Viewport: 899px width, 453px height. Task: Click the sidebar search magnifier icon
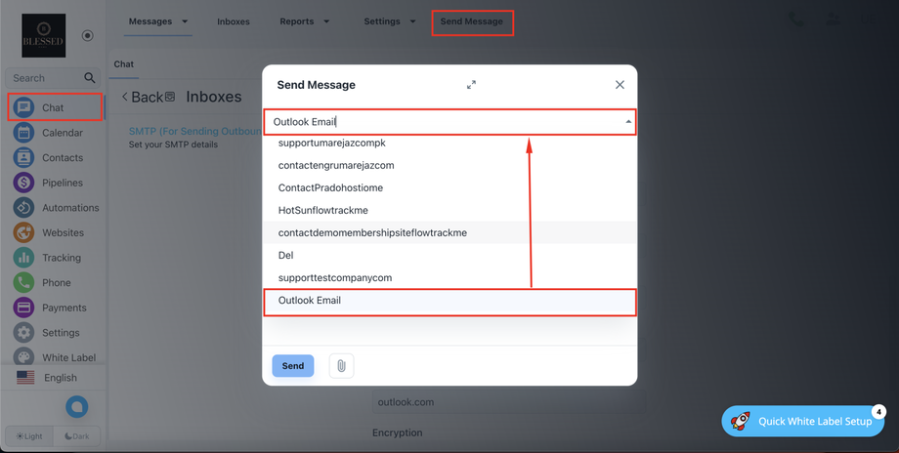[x=90, y=78]
